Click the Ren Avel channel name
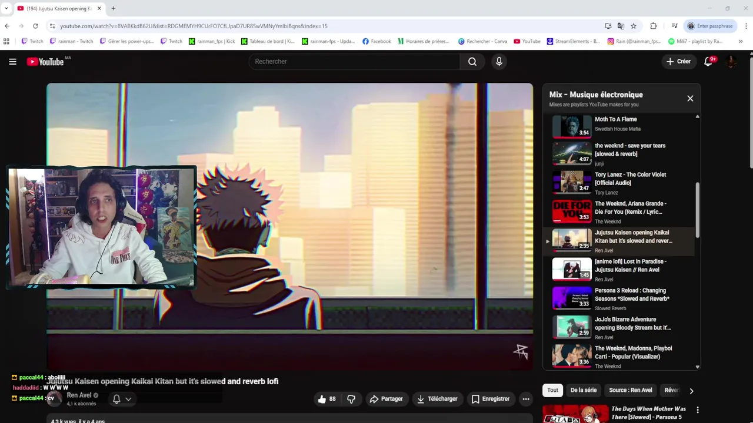This screenshot has height=423, width=753. pyautogui.click(x=79, y=395)
